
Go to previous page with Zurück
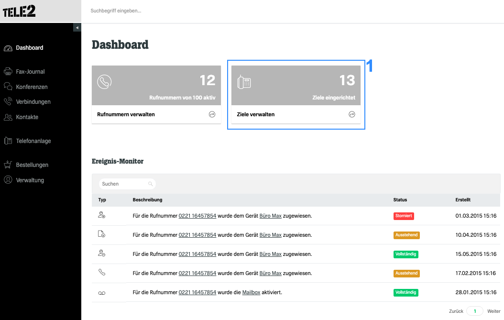coord(456,311)
